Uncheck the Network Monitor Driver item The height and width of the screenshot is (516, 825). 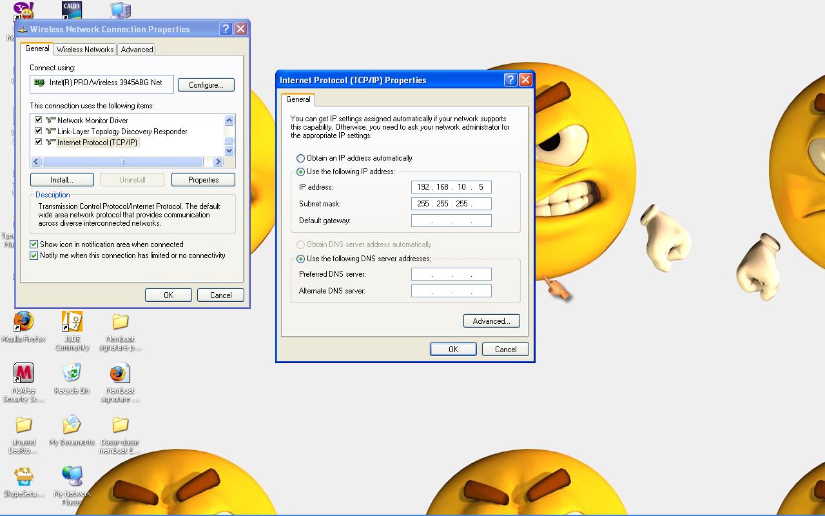pyautogui.click(x=39, y=120)
